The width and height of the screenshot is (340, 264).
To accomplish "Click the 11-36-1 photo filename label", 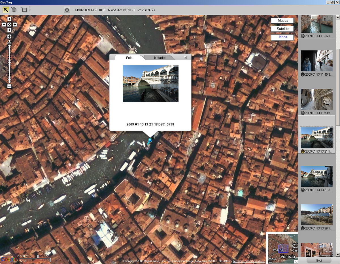I will click(x=319, y=36).
